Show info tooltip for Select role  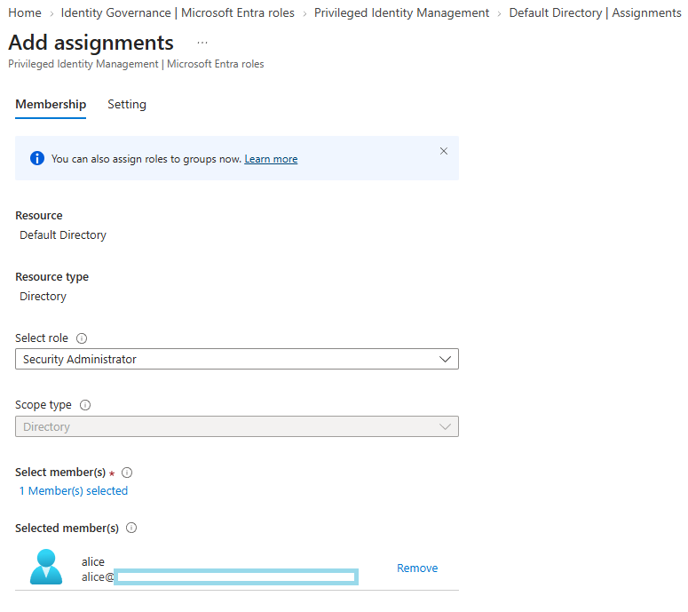82,338
